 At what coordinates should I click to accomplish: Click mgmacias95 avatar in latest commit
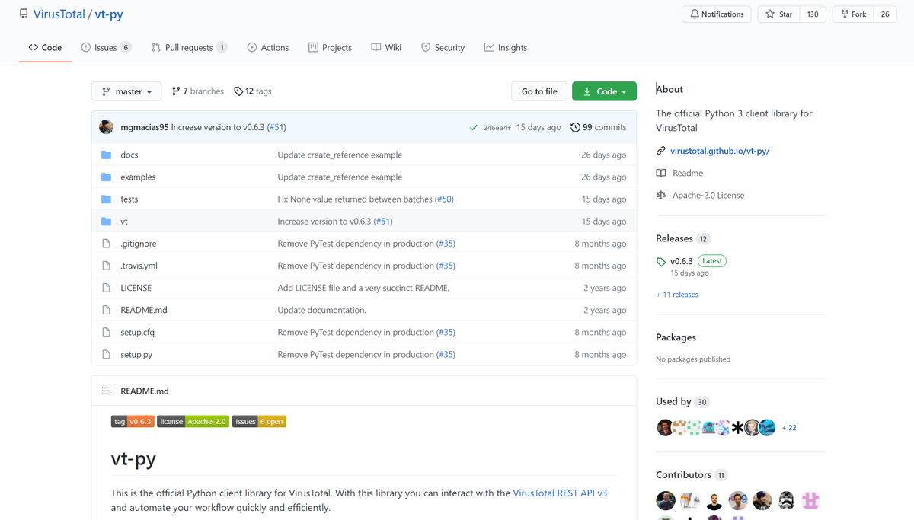[x=107, y=127]
